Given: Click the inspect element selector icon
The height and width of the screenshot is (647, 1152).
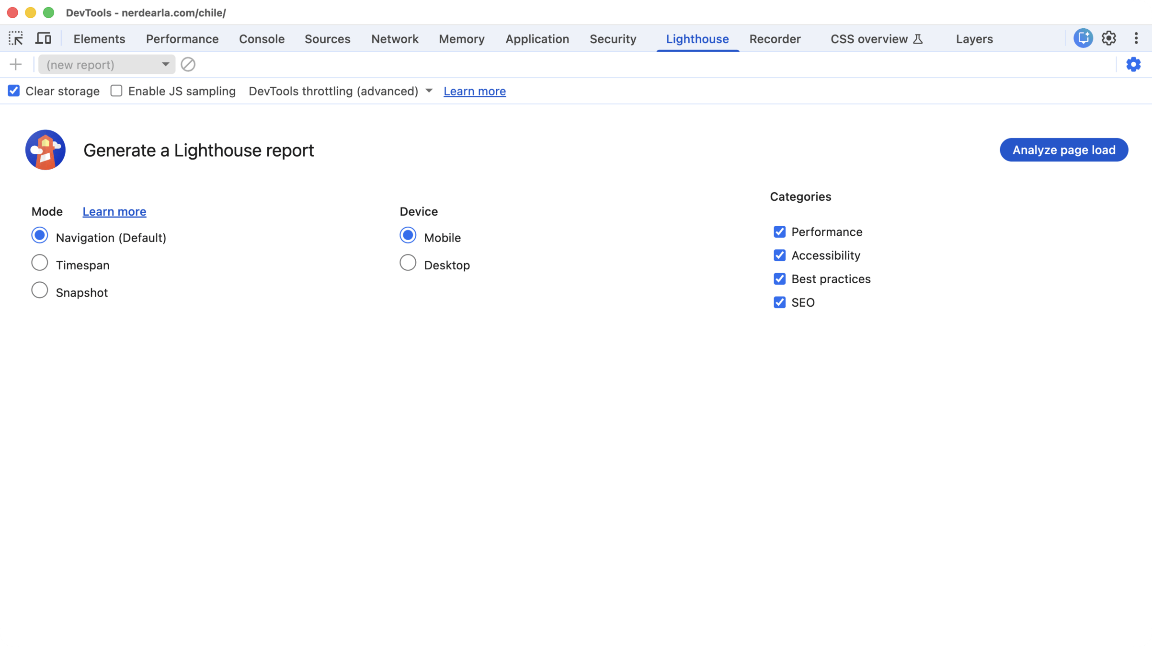Looking at the screenshot, I should (16, 38).
